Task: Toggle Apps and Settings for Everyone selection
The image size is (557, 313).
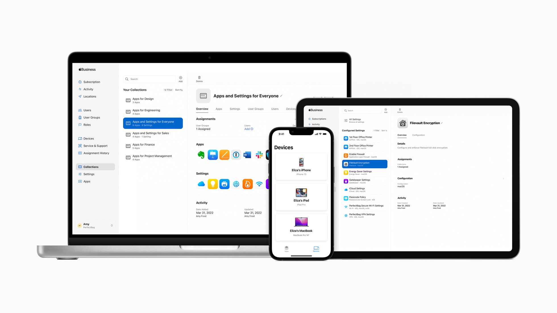Action: tap(153, 123)
